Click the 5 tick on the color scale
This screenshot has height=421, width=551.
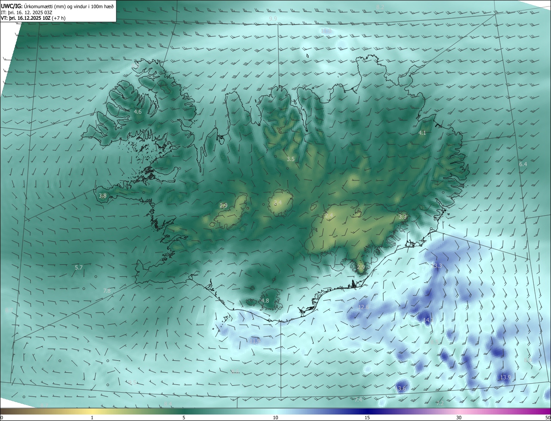(x=184, y=418)
